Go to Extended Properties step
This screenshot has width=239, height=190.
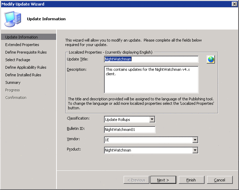(x=22, y=45)
